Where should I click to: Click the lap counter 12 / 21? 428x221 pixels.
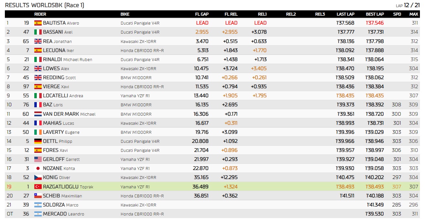coord(412,5)
